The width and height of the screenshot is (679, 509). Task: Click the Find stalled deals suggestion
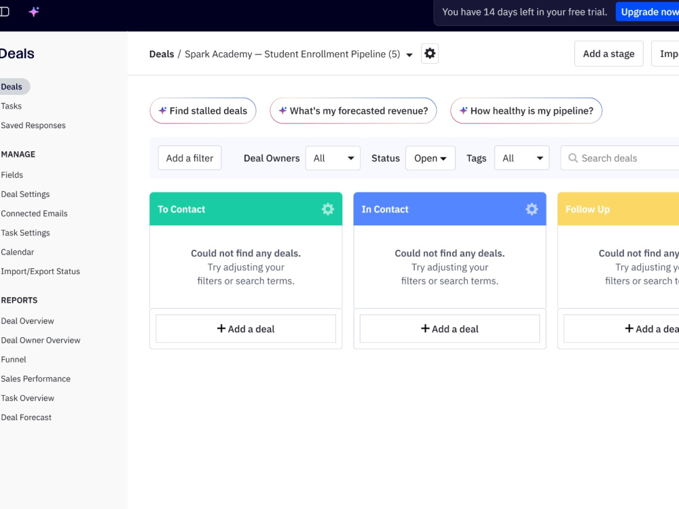coord(202,111)
